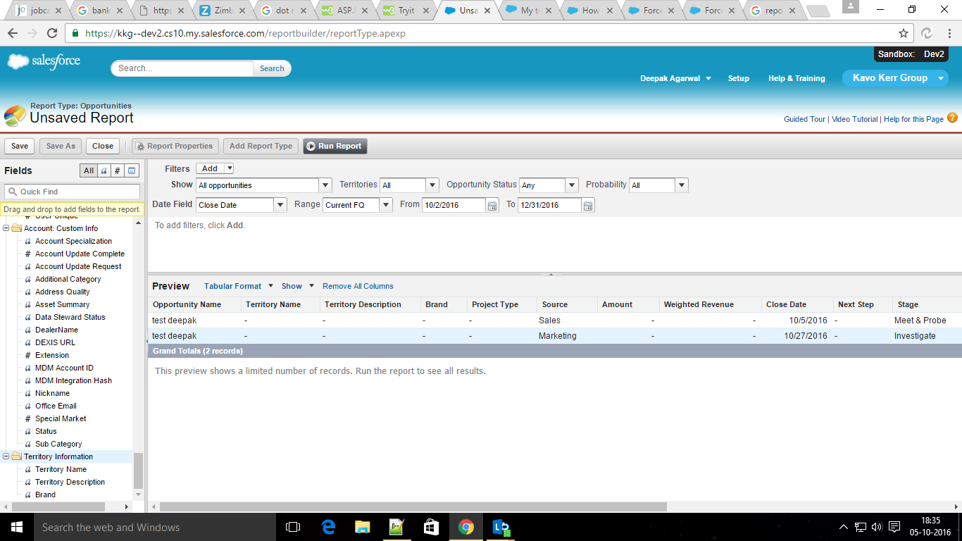Select the Territory Name field
Image resolution: width=962 pixels, height=541 pixels.
pyautogui.click(x=61, y=469)
